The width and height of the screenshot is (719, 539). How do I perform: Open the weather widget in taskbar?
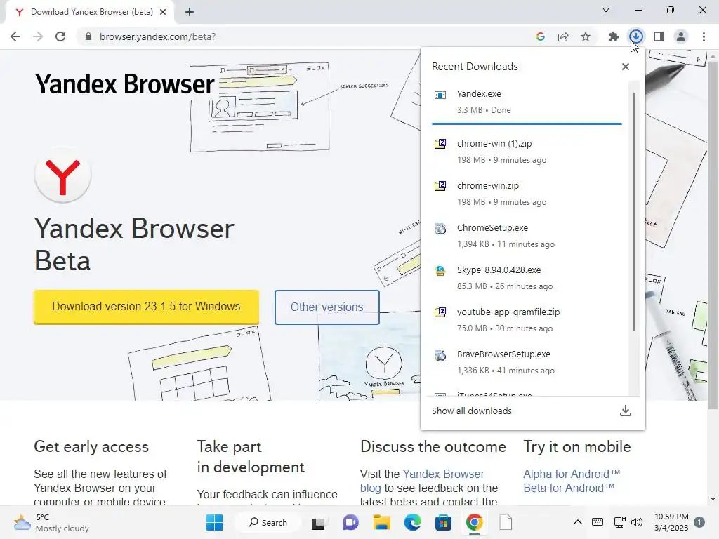coord(51,523)
